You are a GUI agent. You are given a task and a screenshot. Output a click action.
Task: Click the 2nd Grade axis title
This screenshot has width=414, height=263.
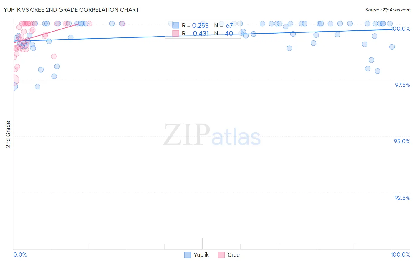[8, 134]
